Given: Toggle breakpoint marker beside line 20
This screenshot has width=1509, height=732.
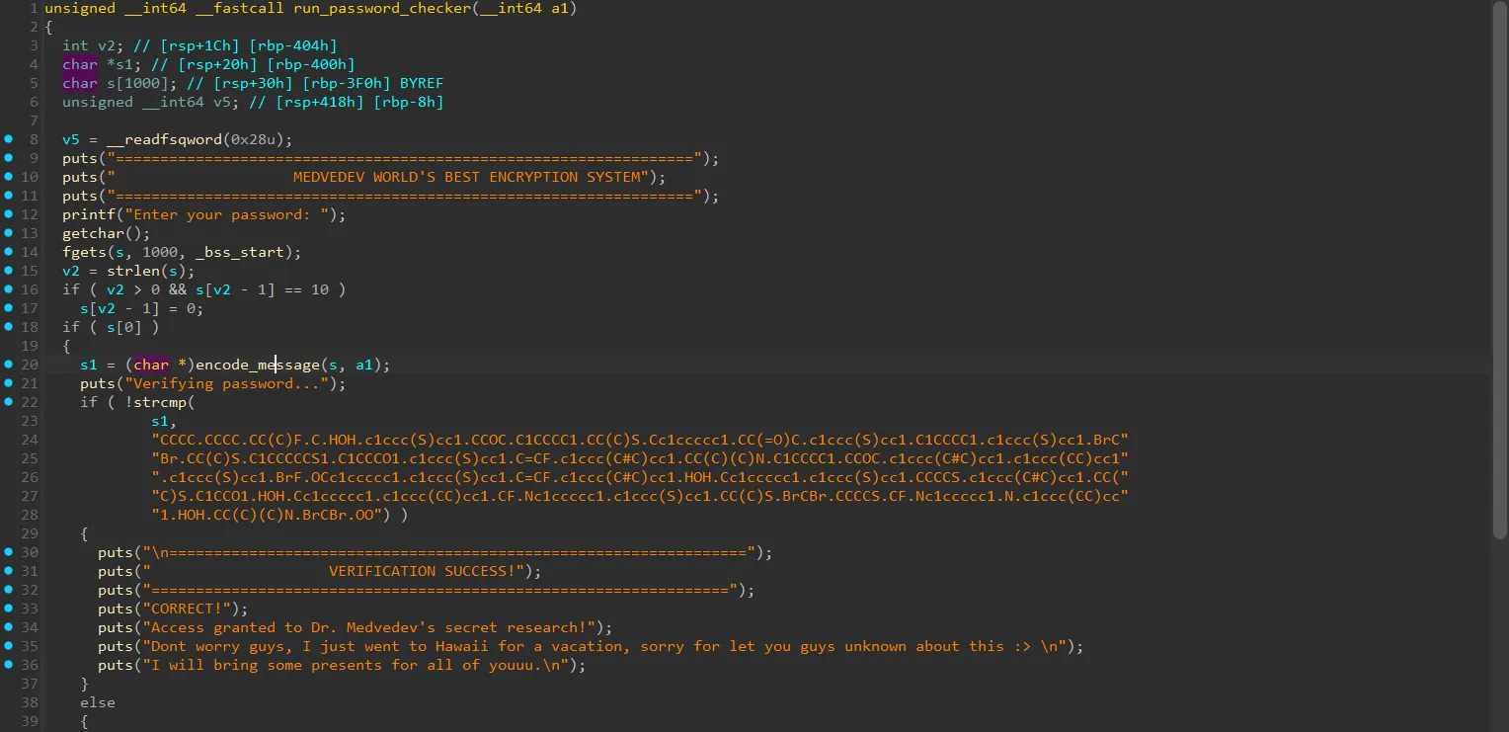Looking at the screenshot, I should pos(9,365).
